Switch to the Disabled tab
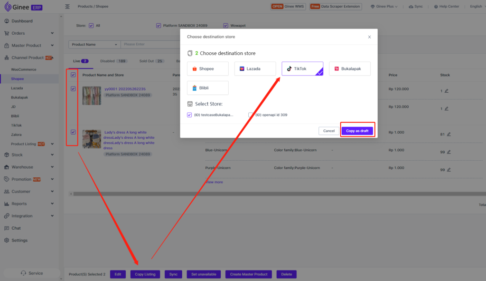This screenshot has height=281, width=486. coord(113,61)
